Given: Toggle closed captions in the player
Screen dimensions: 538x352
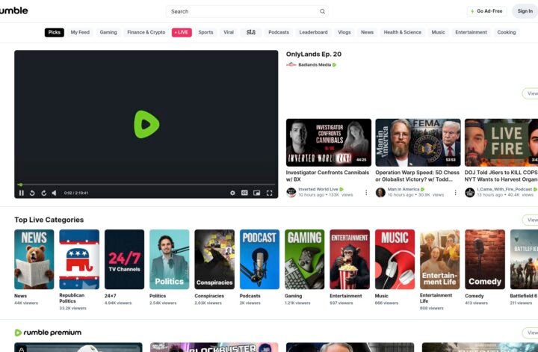Looking at the screenshot, I should (244, 193).
